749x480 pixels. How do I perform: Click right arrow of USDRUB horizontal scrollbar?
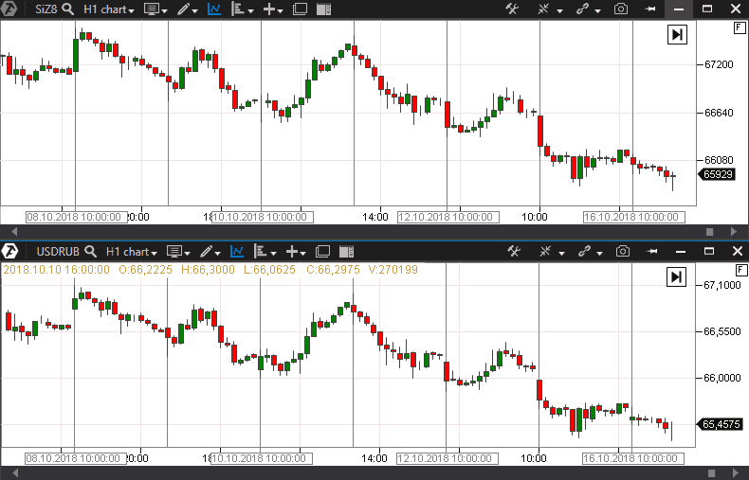[x=735, y=473]
